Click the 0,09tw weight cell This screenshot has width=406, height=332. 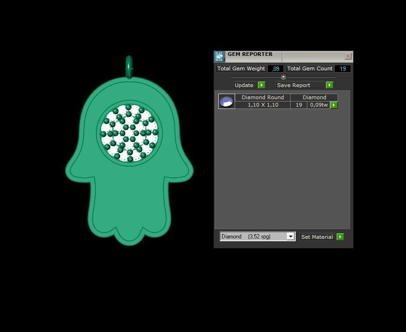click(318, 105)
